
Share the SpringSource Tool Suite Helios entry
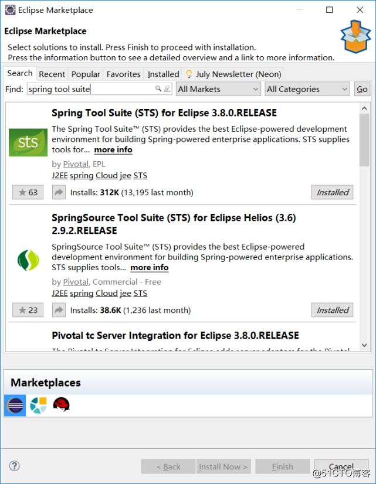point(59,310)
